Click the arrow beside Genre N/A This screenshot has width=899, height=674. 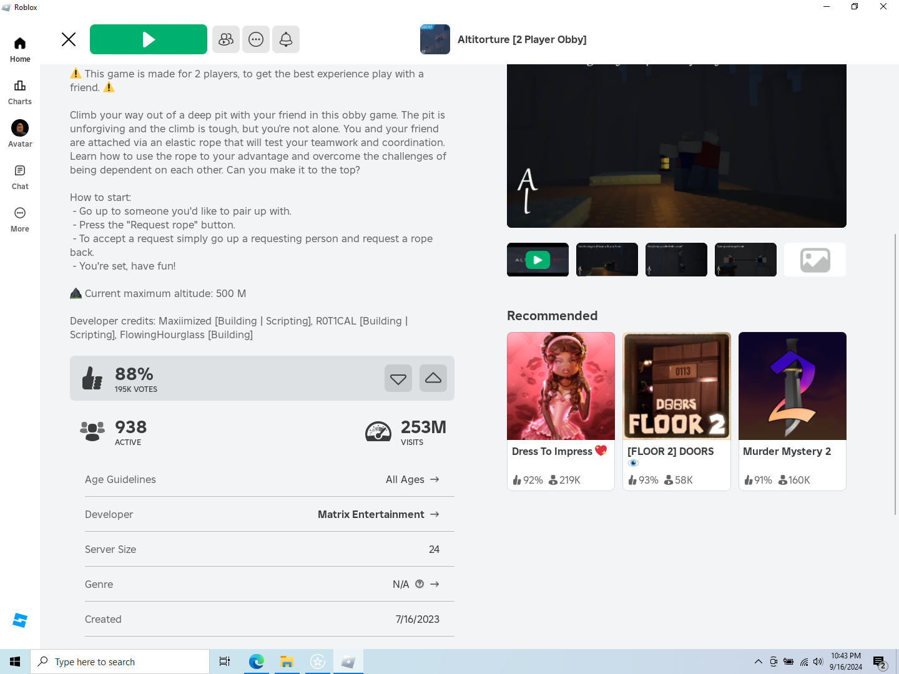(435, 584)
